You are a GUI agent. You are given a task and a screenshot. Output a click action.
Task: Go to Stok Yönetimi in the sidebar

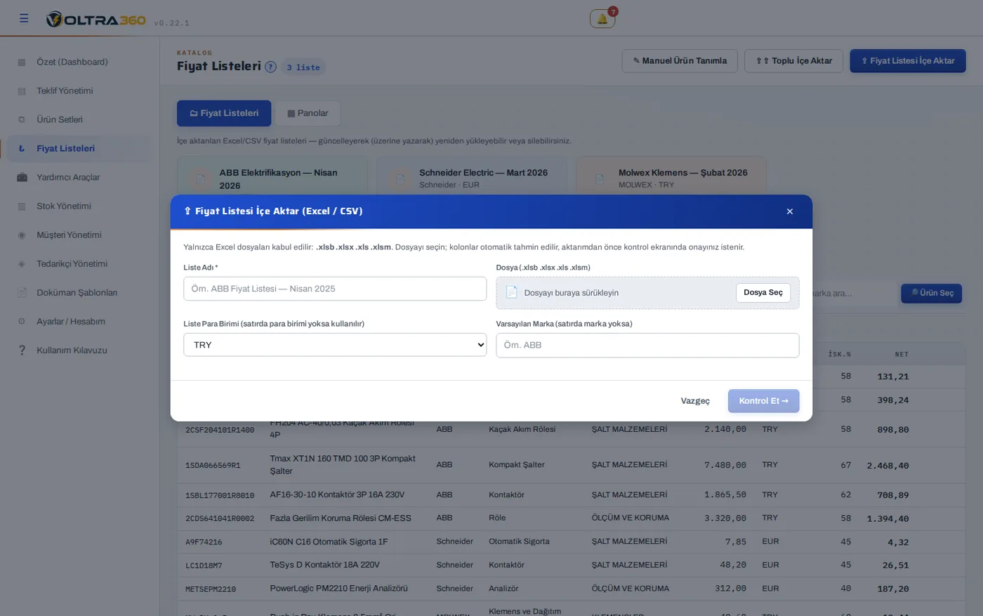(x=78, y=206)
